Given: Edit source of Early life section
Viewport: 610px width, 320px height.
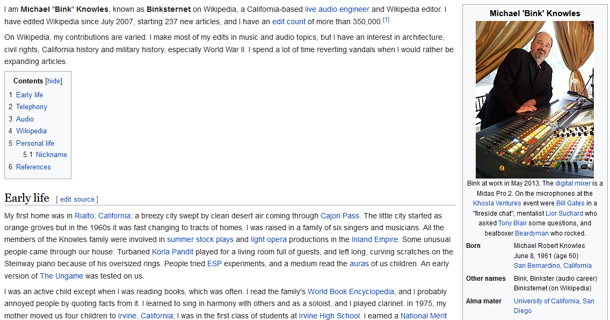Looking at the screenshot, I should point(77,200).
